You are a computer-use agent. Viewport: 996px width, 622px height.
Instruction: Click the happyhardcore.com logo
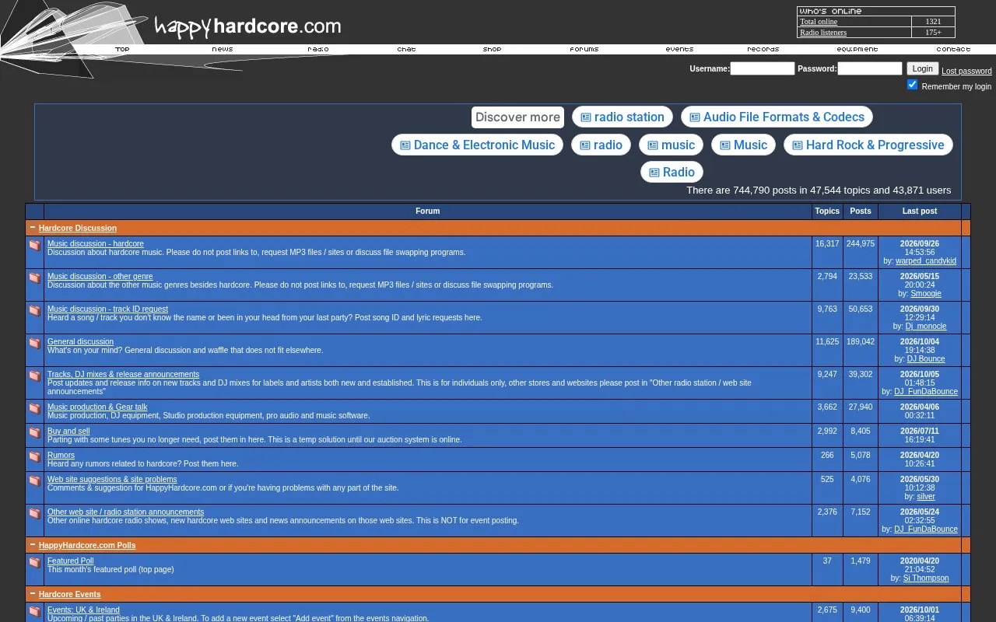(x=247, y=26)
